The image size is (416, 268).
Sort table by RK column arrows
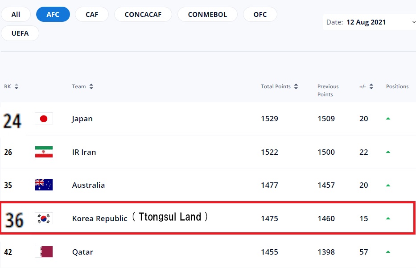tap(16, 87)
